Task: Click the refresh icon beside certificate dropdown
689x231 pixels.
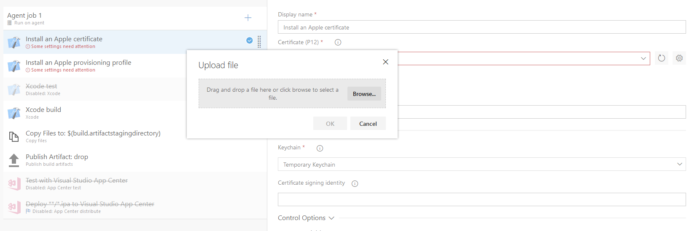Action: [662, 58]
